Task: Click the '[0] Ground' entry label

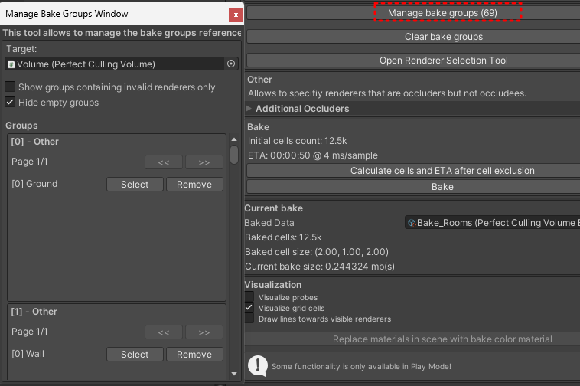Action: coord(34,184)
